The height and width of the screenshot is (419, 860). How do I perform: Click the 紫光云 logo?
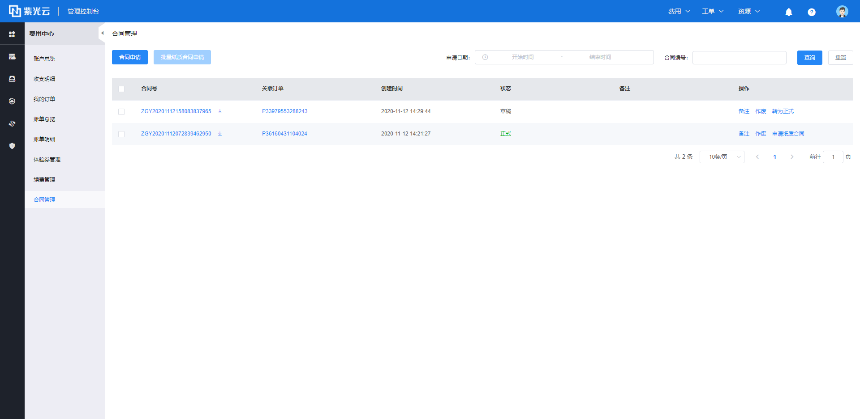tap(30, 11)
